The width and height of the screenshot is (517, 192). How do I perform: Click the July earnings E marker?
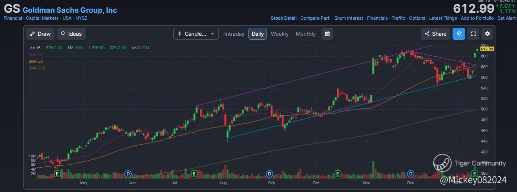[x=194, y=174]
